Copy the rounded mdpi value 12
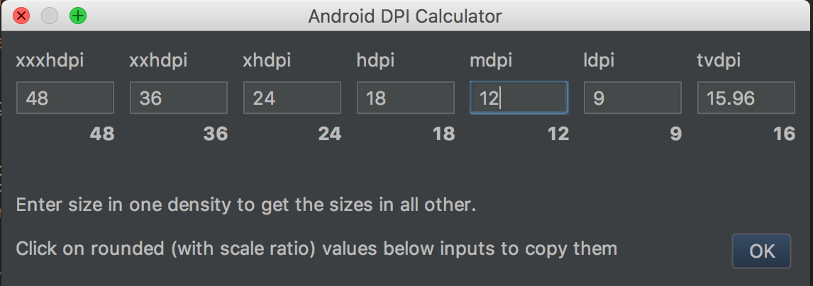813x286 pixels. 558,134
